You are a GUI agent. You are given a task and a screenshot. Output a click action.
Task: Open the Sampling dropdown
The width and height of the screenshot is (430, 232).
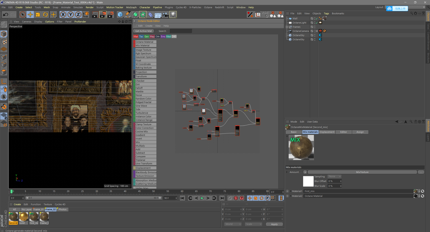[x=334, y=177]
